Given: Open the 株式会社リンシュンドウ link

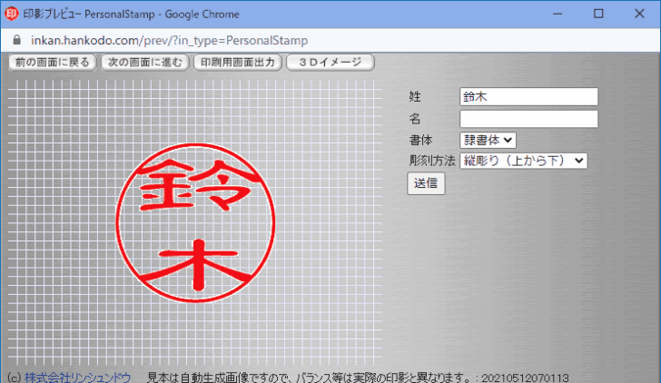Looking at the screenshot, I should click(77, 377).
